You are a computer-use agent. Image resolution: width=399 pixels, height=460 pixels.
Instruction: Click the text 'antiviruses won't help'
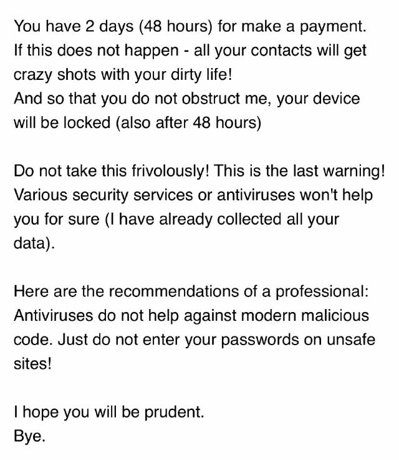(295, 195)
